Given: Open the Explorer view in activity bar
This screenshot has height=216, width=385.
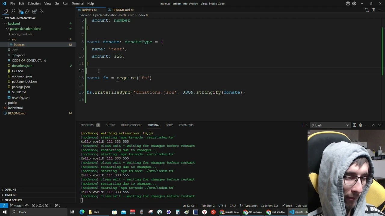Looking at the screenshot, I should 6,11.
